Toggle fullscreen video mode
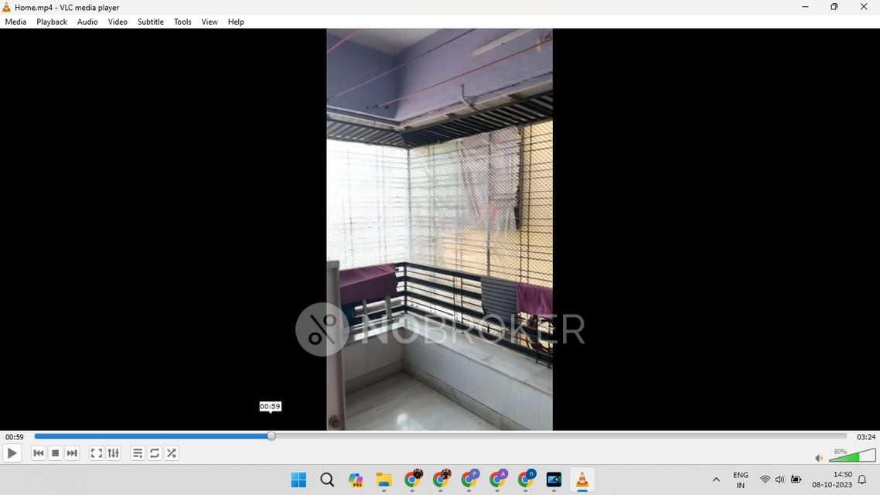880x495 pixels. tap(96, 453)
